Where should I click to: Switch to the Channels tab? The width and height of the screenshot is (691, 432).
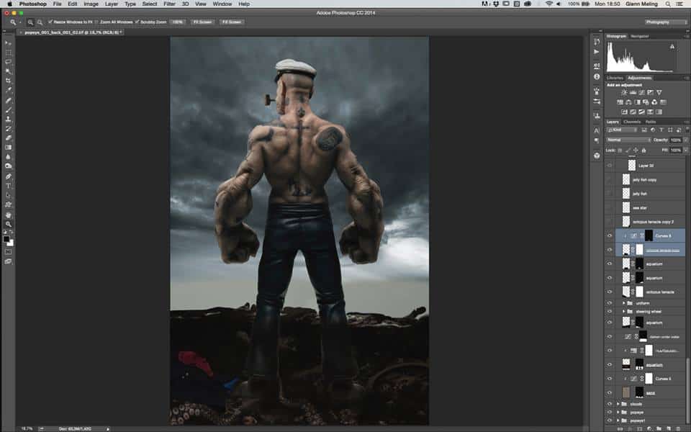[631, 122]
